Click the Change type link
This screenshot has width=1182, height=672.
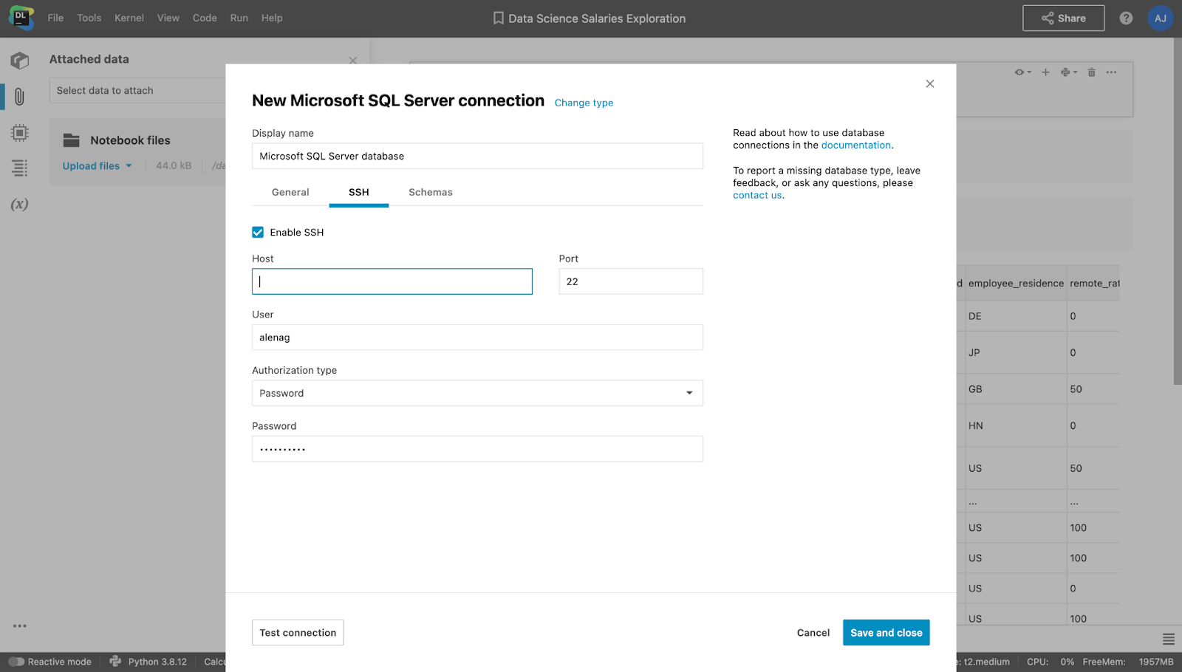click(x=584, y=103)
